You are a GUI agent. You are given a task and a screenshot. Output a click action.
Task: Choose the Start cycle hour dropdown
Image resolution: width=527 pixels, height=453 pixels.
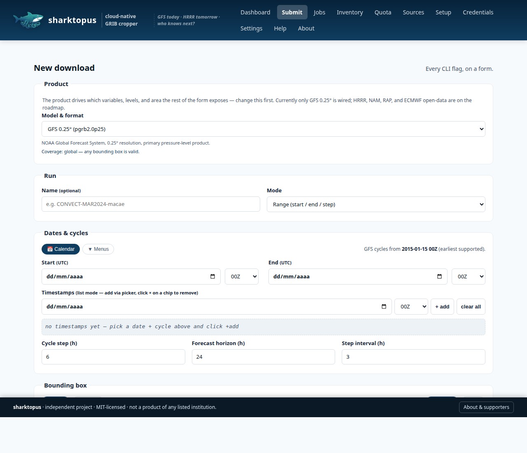coord(241,277)
